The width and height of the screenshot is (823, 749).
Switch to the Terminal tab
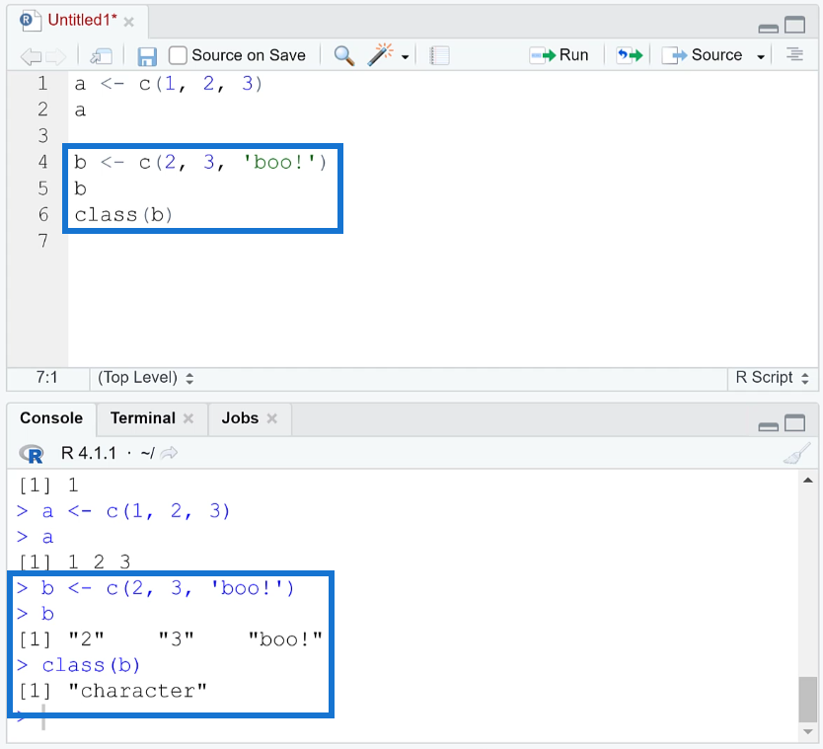(143, 418)
